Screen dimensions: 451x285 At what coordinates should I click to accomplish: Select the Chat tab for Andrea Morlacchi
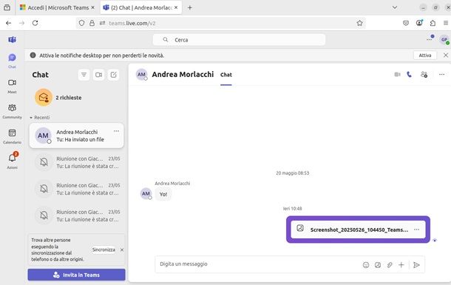pyautogui.click(x=226, y=75)
